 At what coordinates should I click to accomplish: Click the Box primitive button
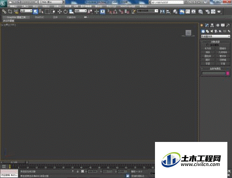click(208, 49)
